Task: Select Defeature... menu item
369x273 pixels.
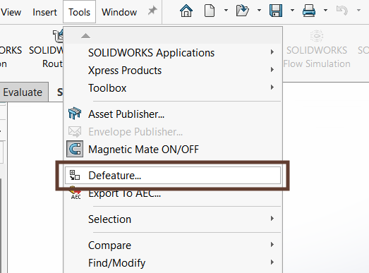Action: pos(173,176)
